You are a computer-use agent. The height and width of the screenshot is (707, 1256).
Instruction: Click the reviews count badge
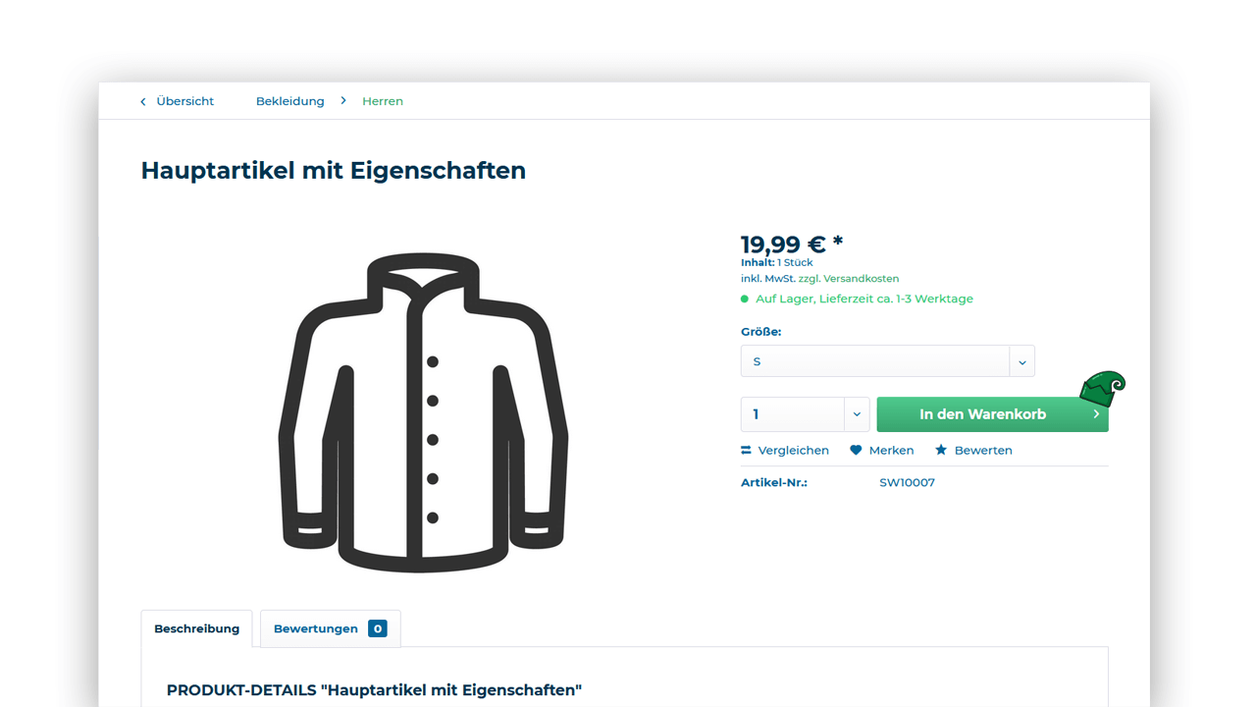click(378, 628)
